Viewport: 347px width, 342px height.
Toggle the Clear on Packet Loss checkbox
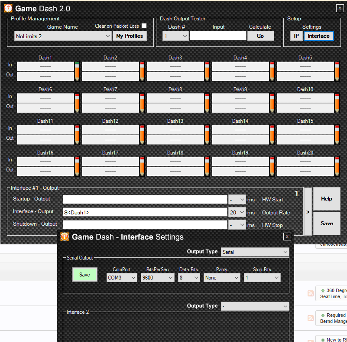pyautogui.click(x=144, y=26)
